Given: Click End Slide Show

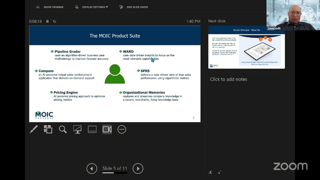Looking at the screenshot, I should tap(134, 7).
